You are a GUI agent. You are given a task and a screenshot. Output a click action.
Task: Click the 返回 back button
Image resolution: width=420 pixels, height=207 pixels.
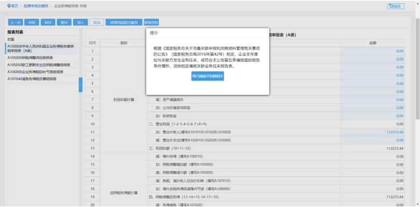(396, 6)
